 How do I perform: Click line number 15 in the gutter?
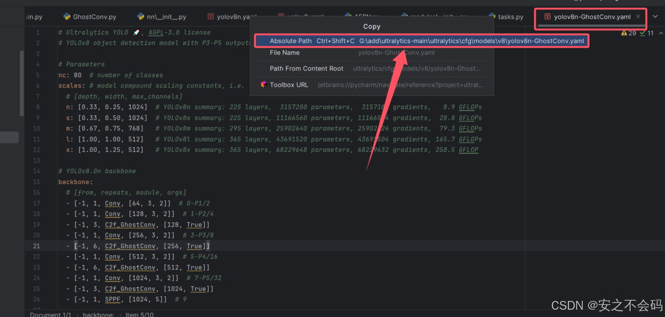tap(36, 182)
